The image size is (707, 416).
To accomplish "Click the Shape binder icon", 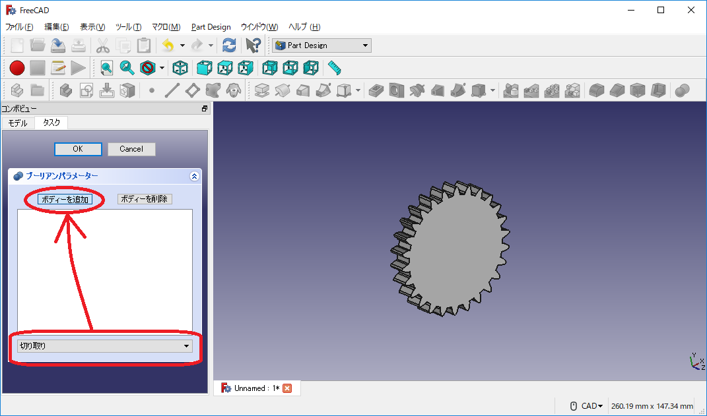I will point(213,90).
